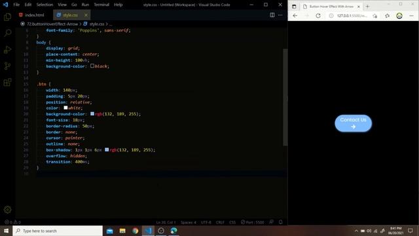Open volume control in system tray
Screen dimensions: 419x236
click(369, 231)
